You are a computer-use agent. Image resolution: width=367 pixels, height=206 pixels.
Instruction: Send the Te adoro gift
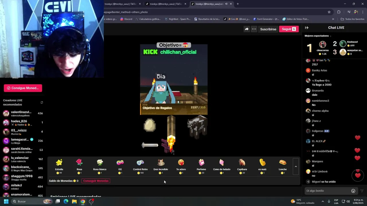[x=181, y=166]
